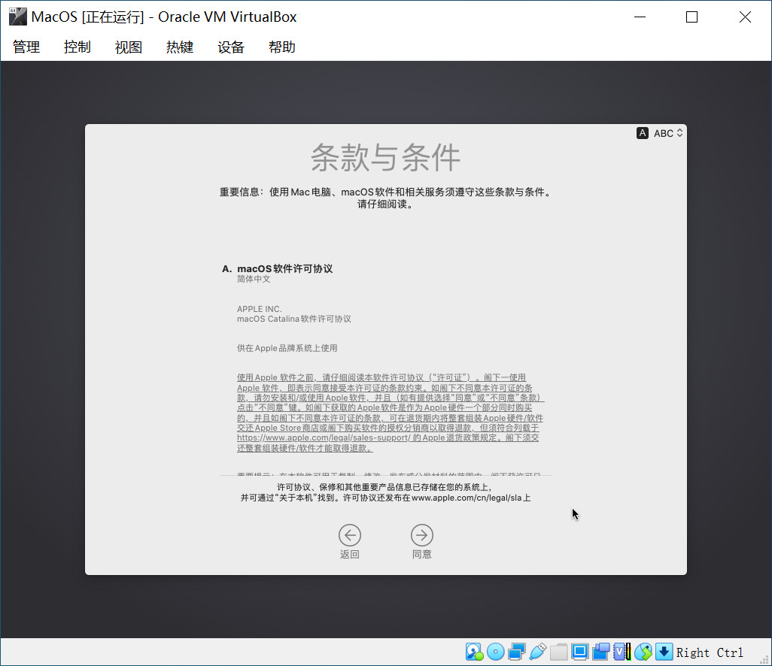This screenshot has height=666, width=772.
Task: Click the macOS 软件许可协议 heading
Action: click(284, 268)
